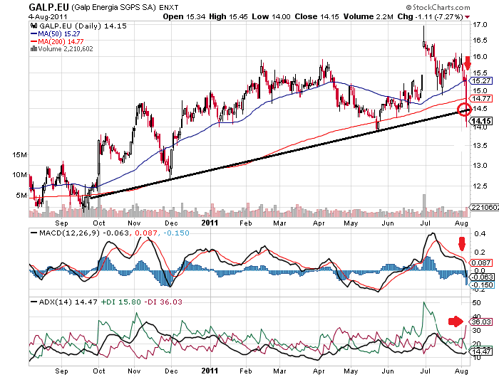The width and height of the screenshot is (499, 377).
Task: Click the blue MA(50) line swatch in legend
Action: (34, 33)
